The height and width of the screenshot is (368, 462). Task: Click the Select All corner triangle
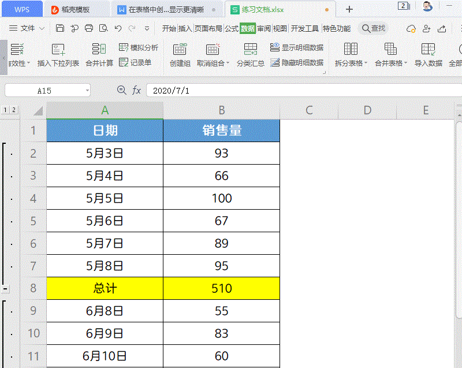click(x=38, y=111)
